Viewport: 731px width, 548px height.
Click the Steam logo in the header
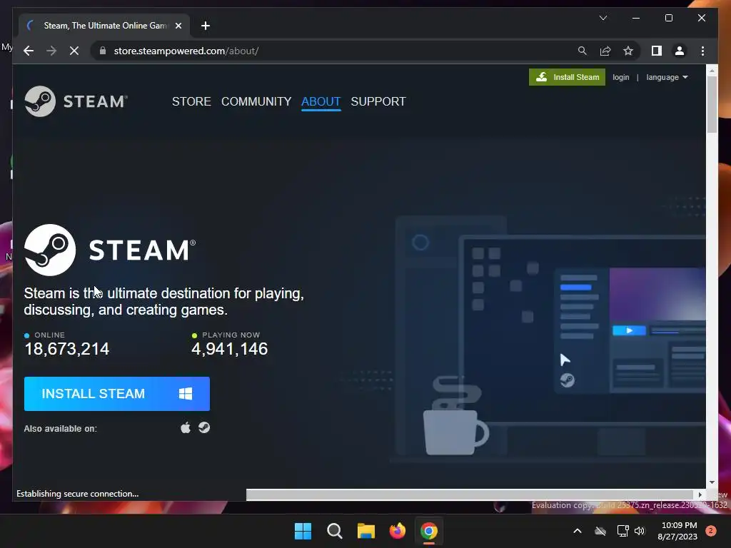tap(76, 101)
